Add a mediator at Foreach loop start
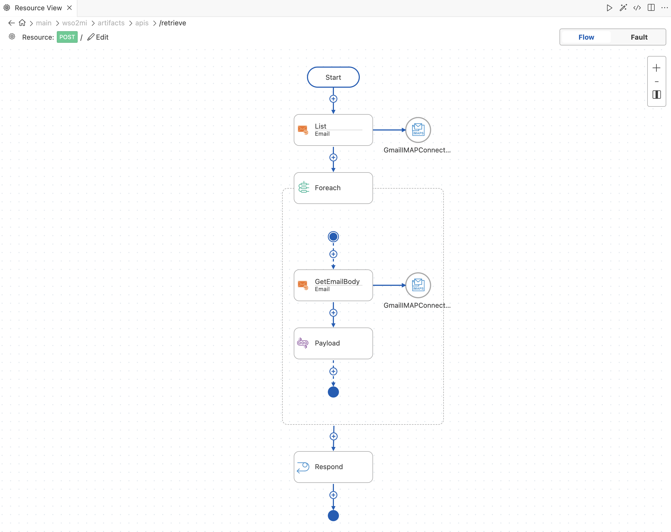Screen dimensions: 671x532 [x=333, y=254]
